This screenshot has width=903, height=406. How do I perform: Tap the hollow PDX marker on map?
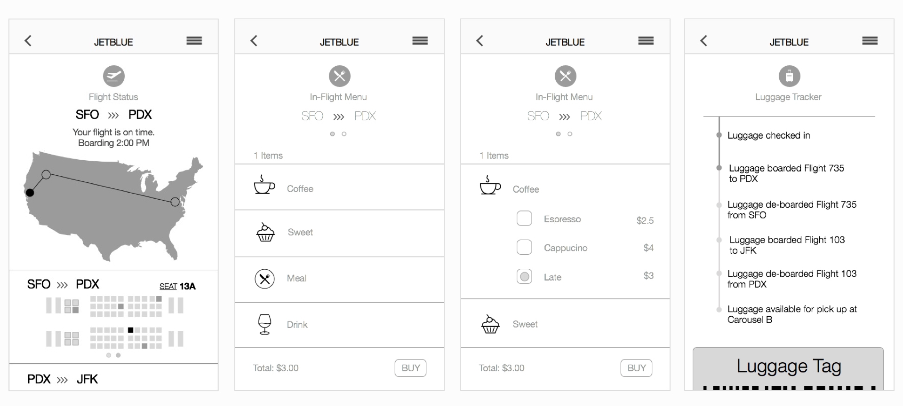point(46,174)
